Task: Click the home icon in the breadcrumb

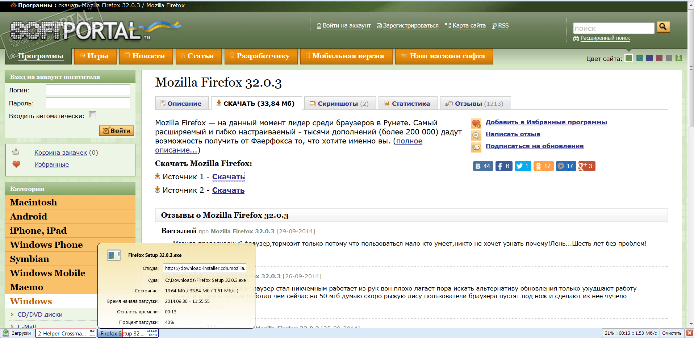Action: 13,5
